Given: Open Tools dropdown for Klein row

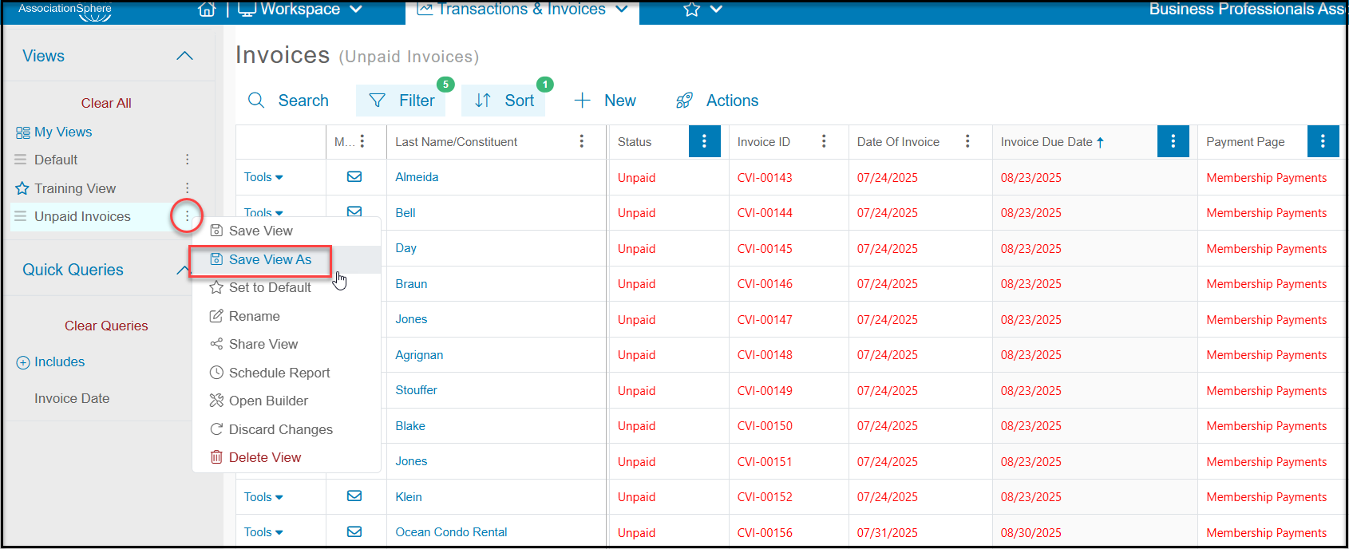Looking at the screenshot, I should click(263, 497).
